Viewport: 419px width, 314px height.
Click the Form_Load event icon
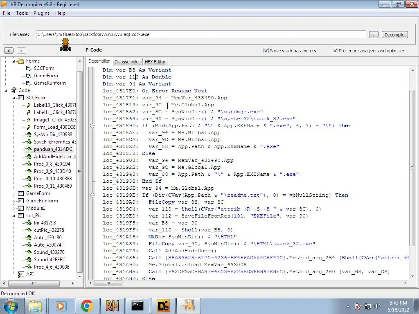coord(29,127)
